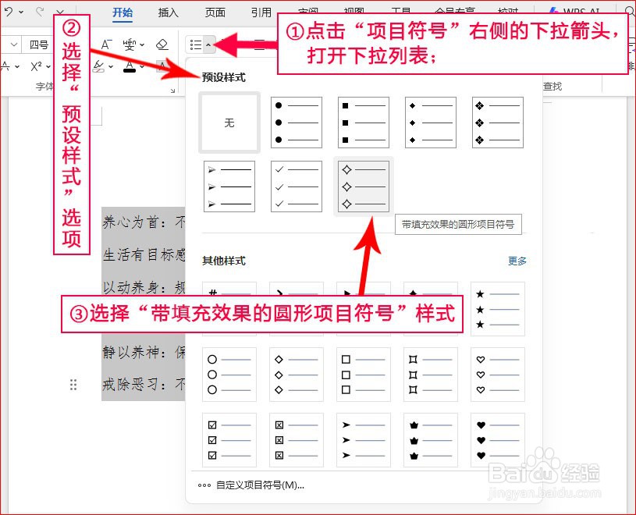Image resolution: width=636 pixels, height=515 pixels.
Task: Open the bullet style dropdown arrow
Action: tap(208, 44)
